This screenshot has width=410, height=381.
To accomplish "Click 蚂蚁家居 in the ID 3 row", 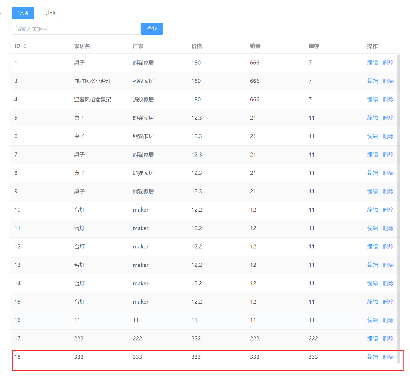I will point(143,81).
